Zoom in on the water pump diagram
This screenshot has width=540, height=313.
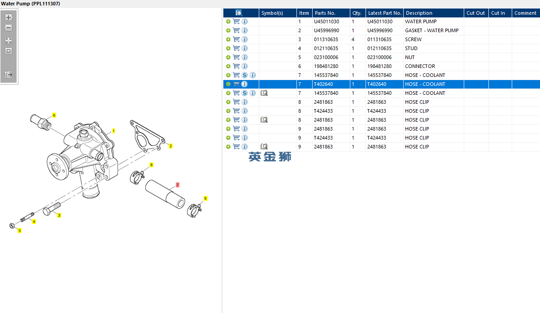click(x=9, y=17)
